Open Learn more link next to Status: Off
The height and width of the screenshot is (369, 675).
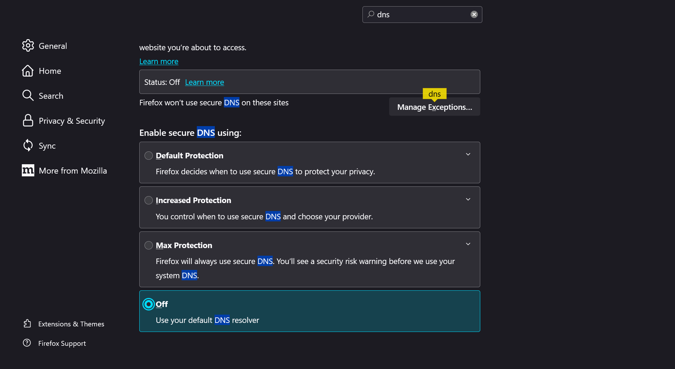coord(204,82)
